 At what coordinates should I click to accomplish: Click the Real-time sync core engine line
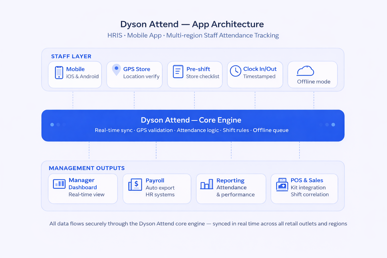192,130
